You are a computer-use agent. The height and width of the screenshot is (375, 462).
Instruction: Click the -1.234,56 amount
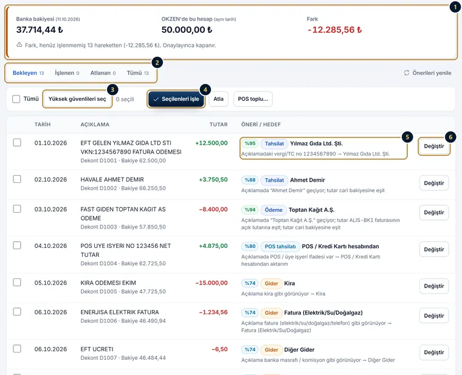coord(213,312)
